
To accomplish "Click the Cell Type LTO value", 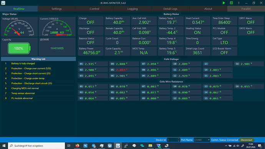I will [224, 43].
